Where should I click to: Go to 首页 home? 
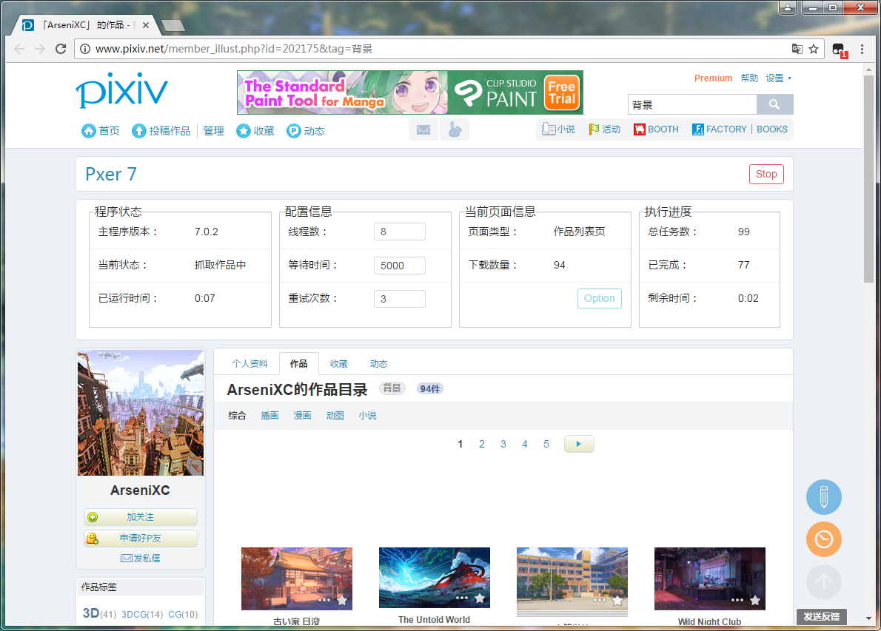(101, 131)
